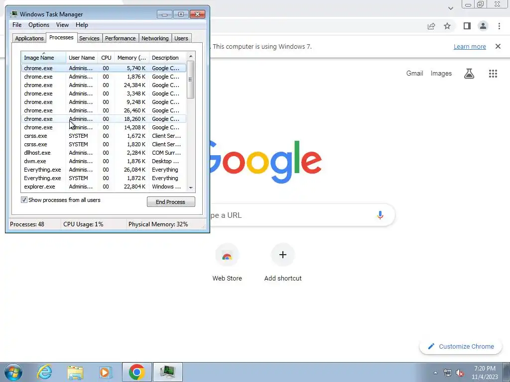Open the View menu
This screenshot has width=510, height=382.
62,25
